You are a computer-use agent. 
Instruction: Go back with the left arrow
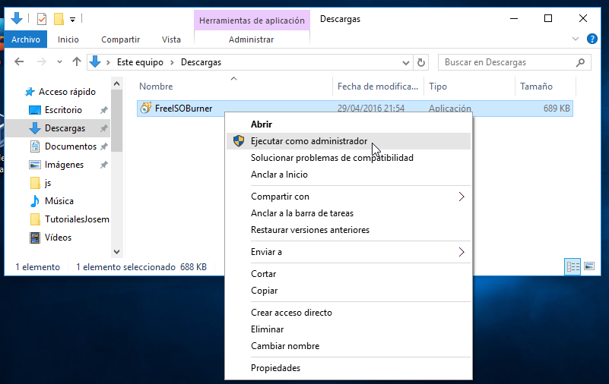click(19, 61)
